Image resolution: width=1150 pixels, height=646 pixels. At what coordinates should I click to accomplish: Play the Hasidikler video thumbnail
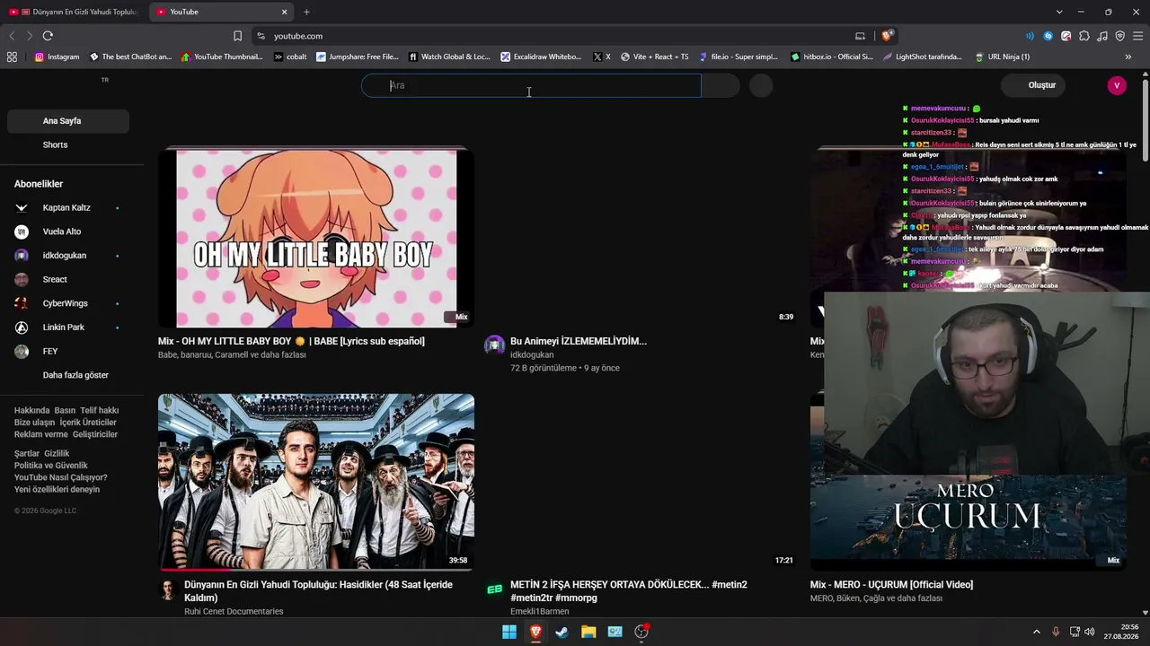(x=316, y=482)
